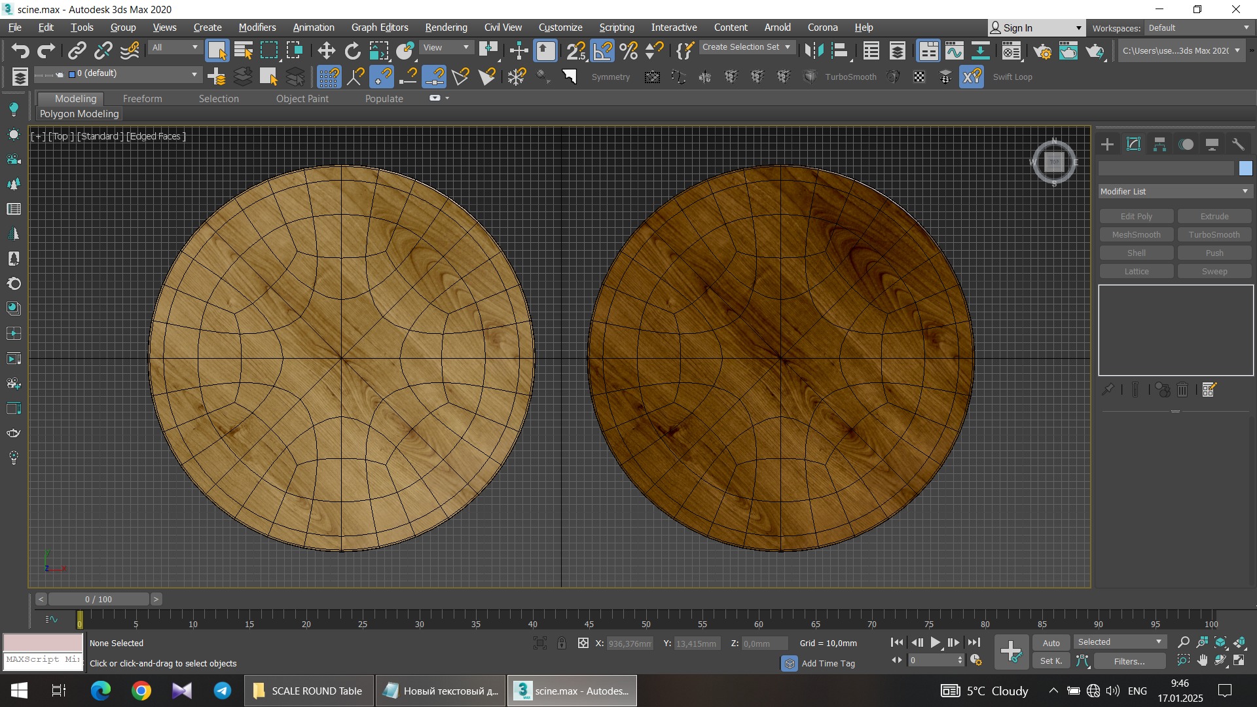
Task: Toggle Window/Crossing selection mode
Action: tap(295, 50)
